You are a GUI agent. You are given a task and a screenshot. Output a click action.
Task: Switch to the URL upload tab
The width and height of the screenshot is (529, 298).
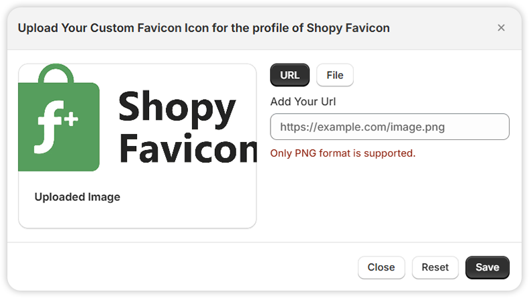pyautogui.click(x=290, y=75)
